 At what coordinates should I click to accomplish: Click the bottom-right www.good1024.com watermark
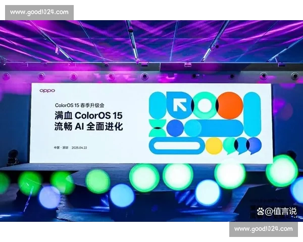pyautogui.click(x=263, y=229)
